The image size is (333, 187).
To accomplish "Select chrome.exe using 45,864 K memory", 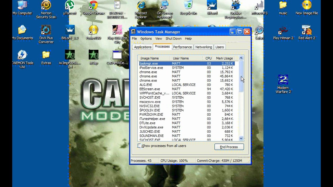I will click(x=187, y=76).
